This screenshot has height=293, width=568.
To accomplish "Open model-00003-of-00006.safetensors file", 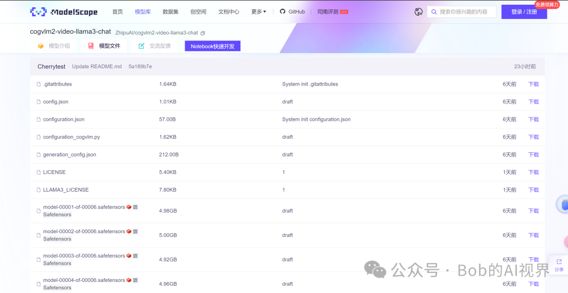I will point(84,256).
